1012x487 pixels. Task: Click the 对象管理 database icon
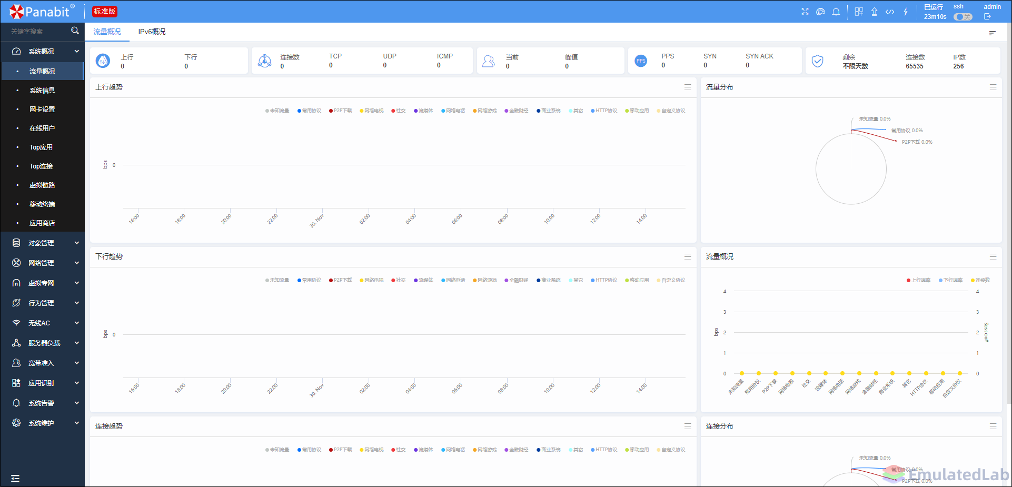point(16,243)
